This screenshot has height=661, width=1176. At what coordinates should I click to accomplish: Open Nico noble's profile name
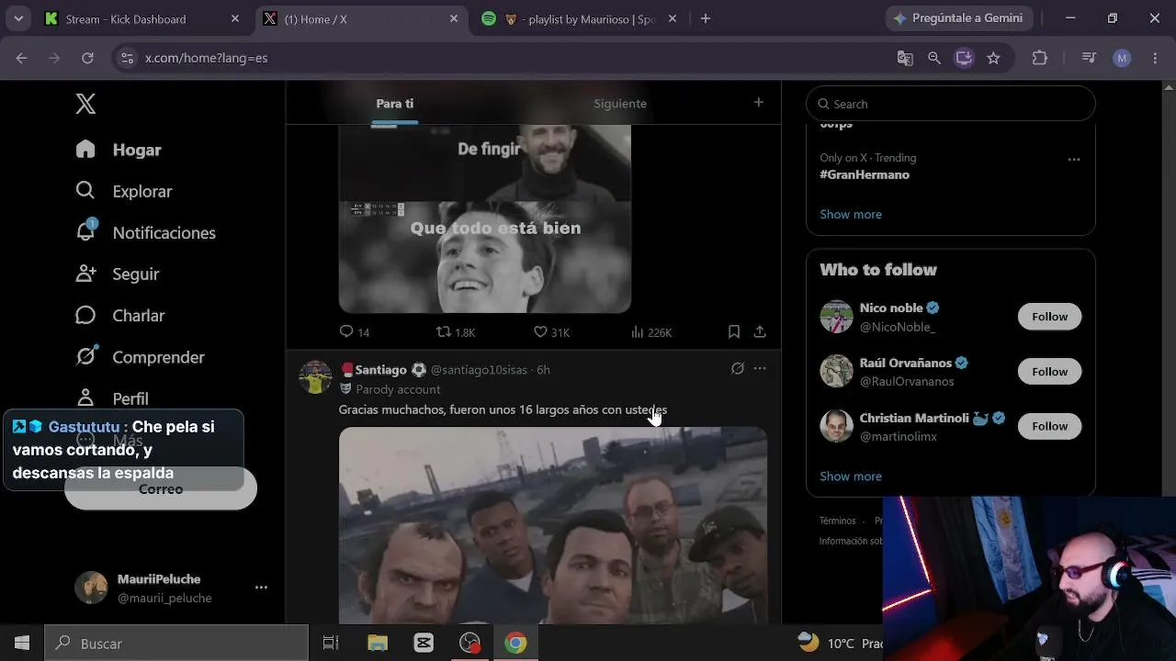891,308
